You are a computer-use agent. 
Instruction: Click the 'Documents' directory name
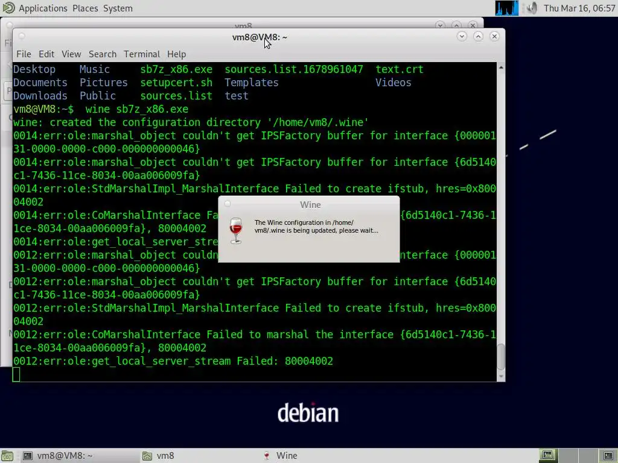pyautogui.click(x=40, y=83)
